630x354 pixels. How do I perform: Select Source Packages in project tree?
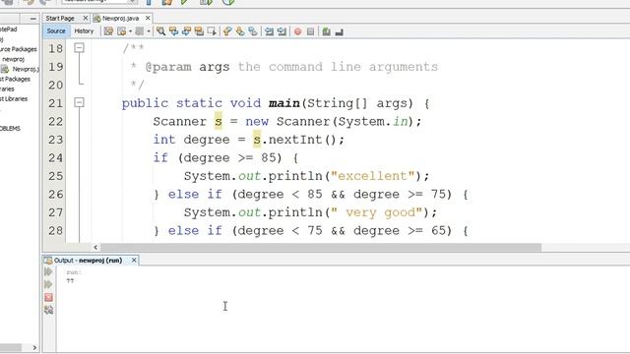tap(18, 49)
